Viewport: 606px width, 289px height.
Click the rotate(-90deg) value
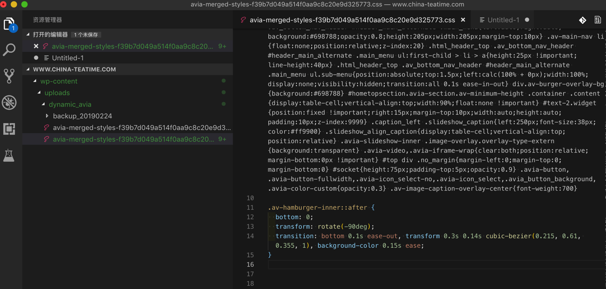344,227
